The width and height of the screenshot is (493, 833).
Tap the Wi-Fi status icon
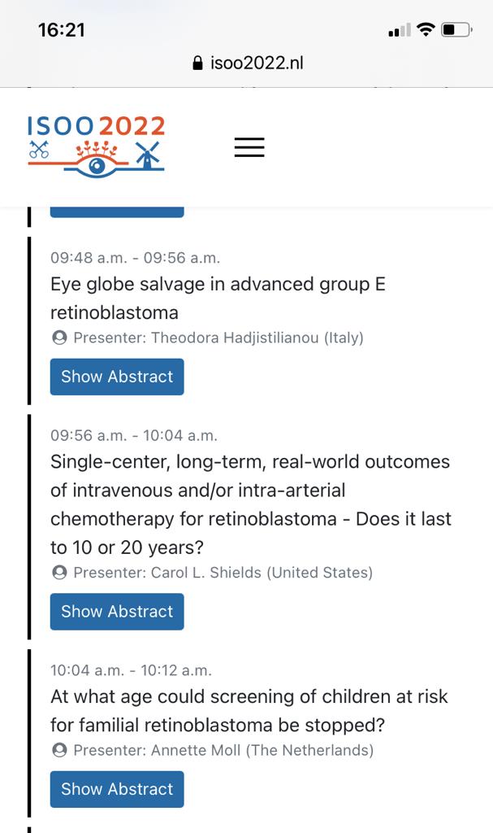pyautogui.click(x=426, y=30)
